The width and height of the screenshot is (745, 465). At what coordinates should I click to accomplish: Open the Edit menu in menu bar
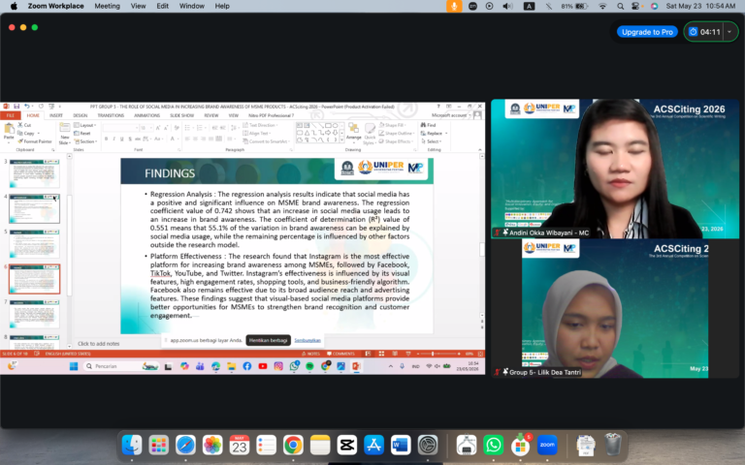pyautogui.click(x=163, y=6)
